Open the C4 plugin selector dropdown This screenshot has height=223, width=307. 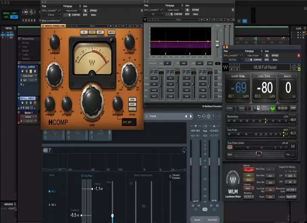pyautogui.click(x=153, y=14)
